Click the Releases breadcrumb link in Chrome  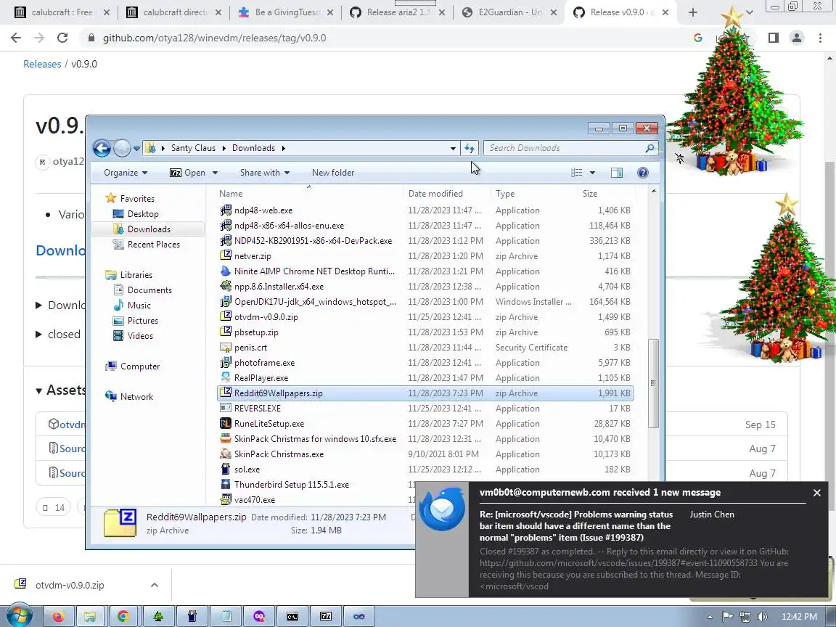(x=42, y=64)
